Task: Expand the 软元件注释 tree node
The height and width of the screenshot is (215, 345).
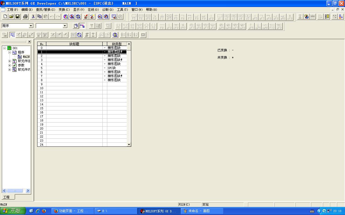Action: (x=10, y=61)
